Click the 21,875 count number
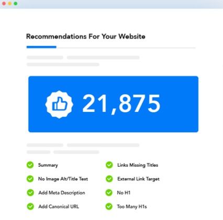The width and height of the screenshot is (223, 220). [121, 104]
